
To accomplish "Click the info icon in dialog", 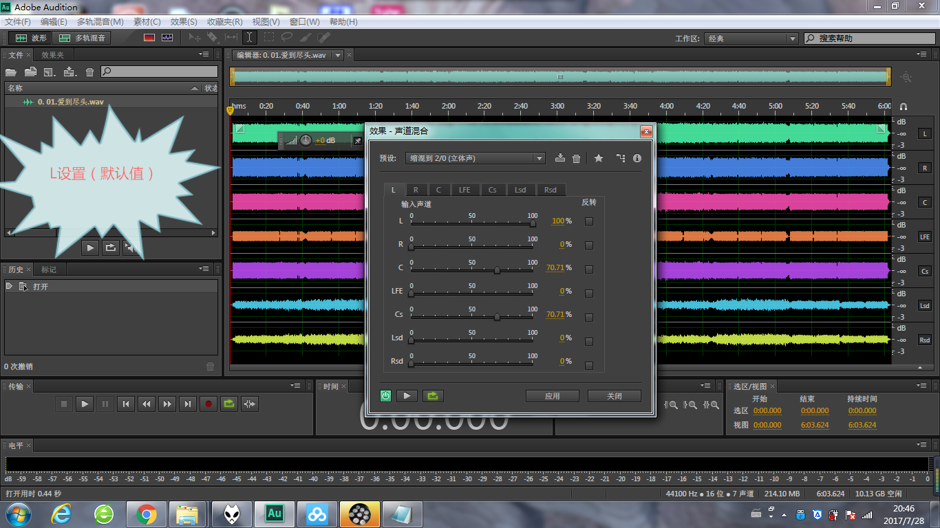I will 637,158.
